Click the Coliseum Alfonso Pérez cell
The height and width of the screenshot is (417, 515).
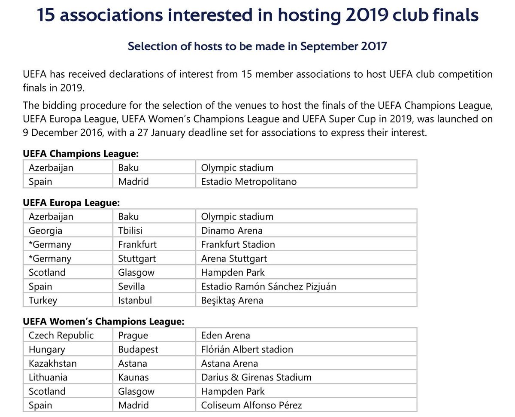(306, 405)
